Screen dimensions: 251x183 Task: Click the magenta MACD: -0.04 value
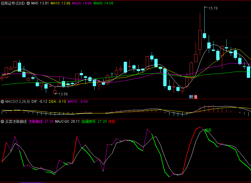(x=78, y=102)
